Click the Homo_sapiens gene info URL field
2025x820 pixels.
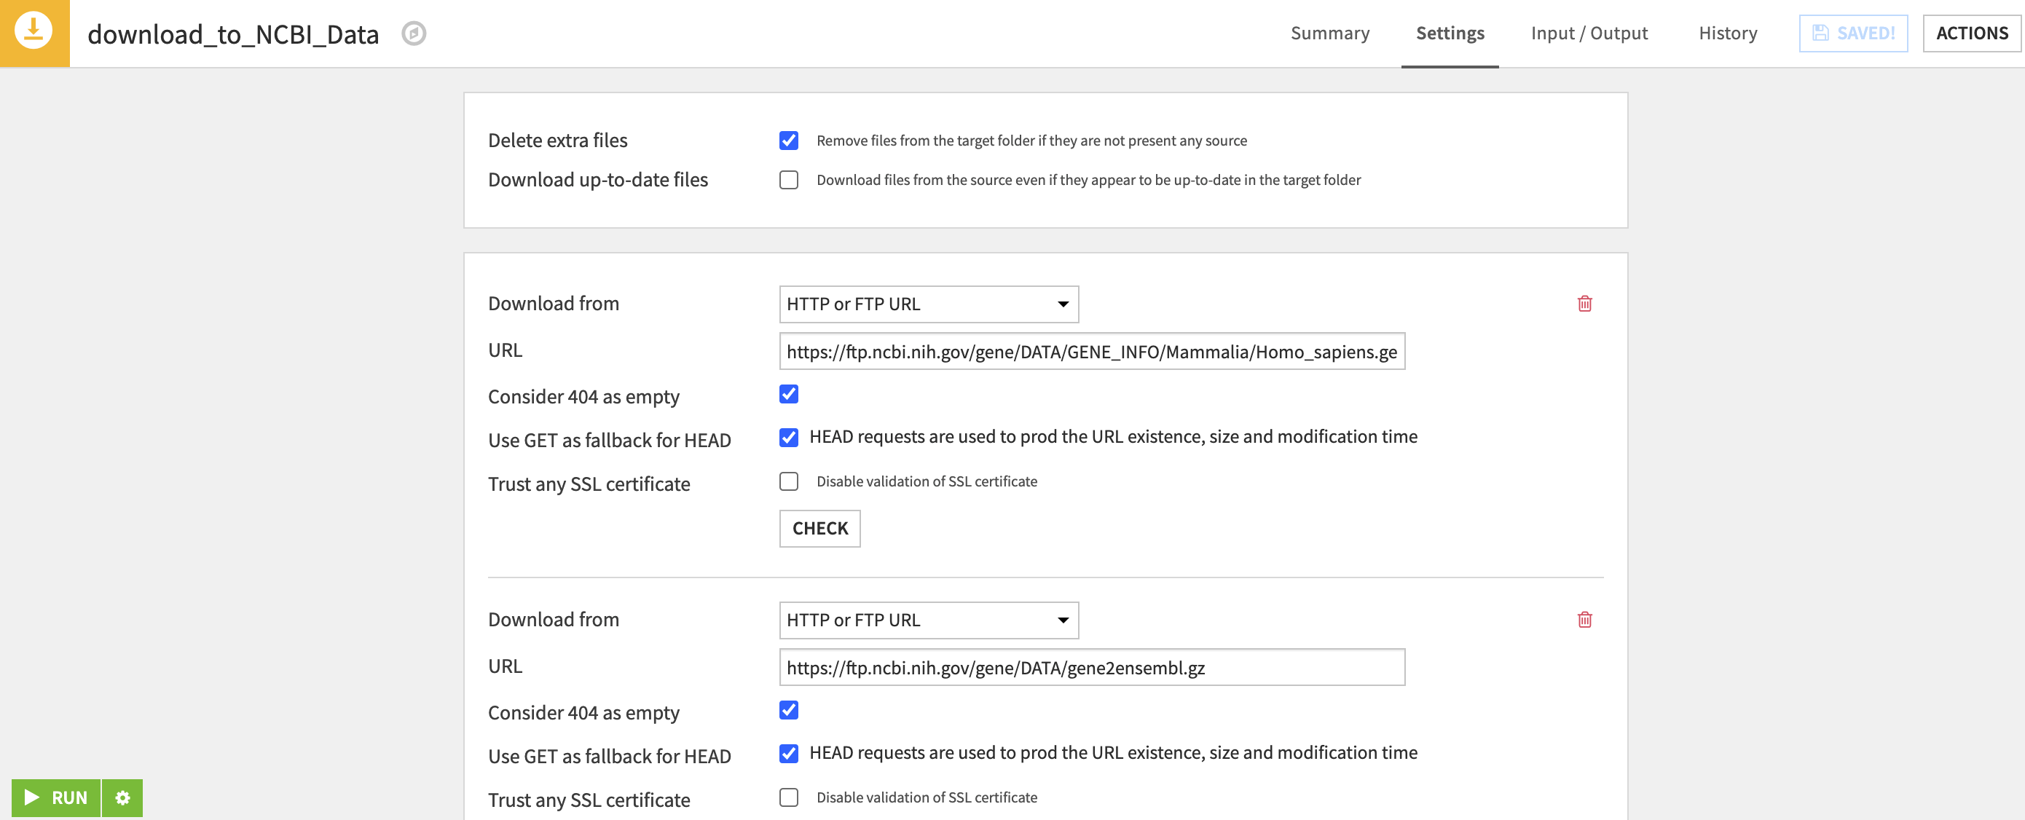[x=1092, y=352]
